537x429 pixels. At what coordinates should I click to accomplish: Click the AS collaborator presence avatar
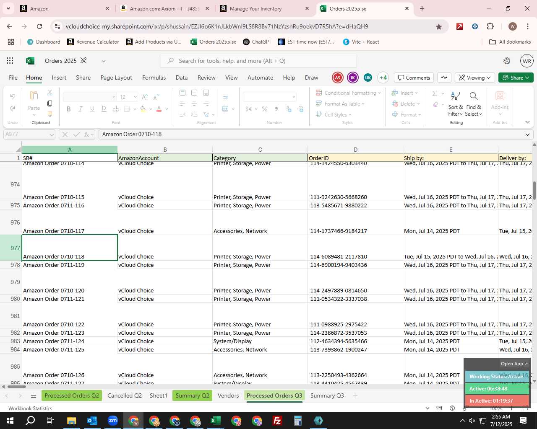(x=338, y=78)
